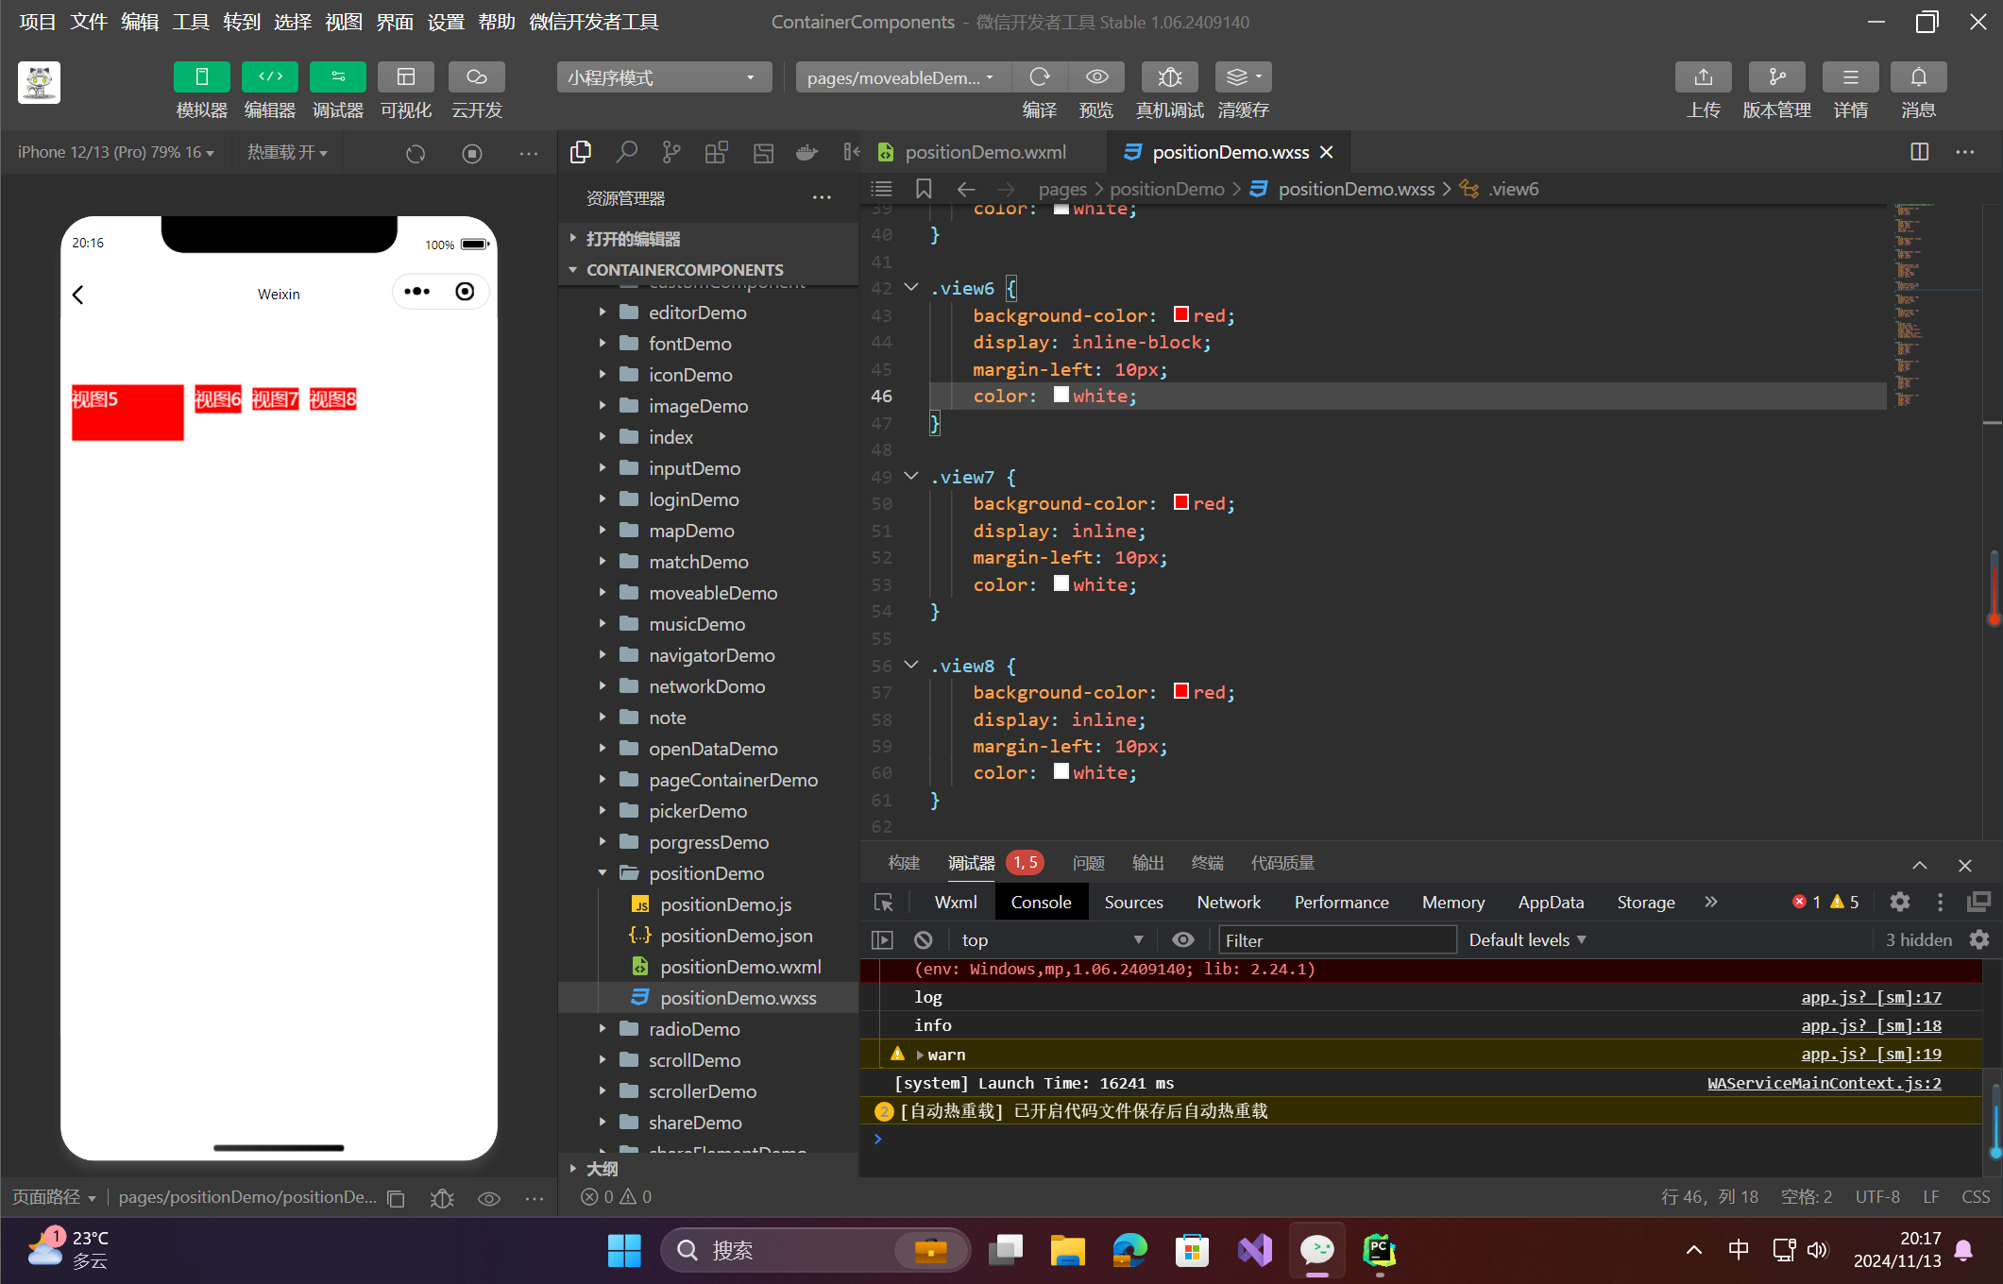Click the split editor layout icon
The width and height of the screenshot is (2003, 1284).
pos(1919,152)
